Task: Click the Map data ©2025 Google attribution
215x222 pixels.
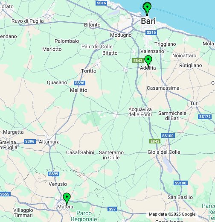Action: (x=172, y=214)
